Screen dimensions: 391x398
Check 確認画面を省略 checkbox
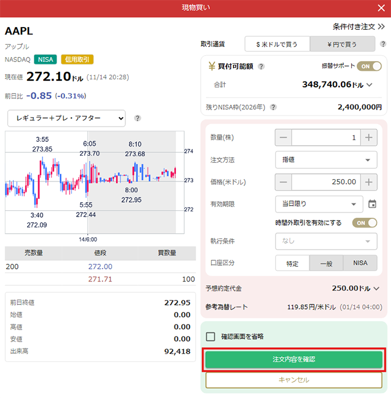pos(210,337)
